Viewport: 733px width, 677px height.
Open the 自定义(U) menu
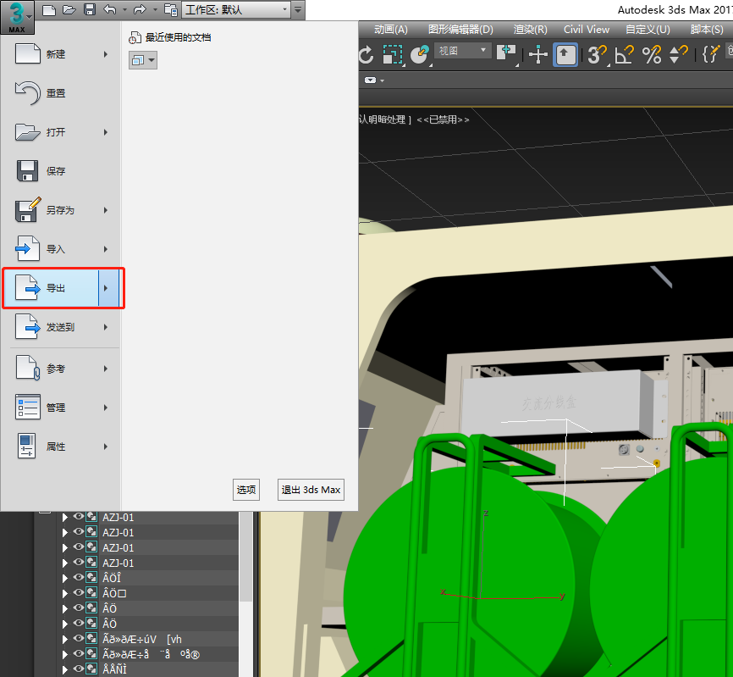pyautogui.click(x=648, y=30)
